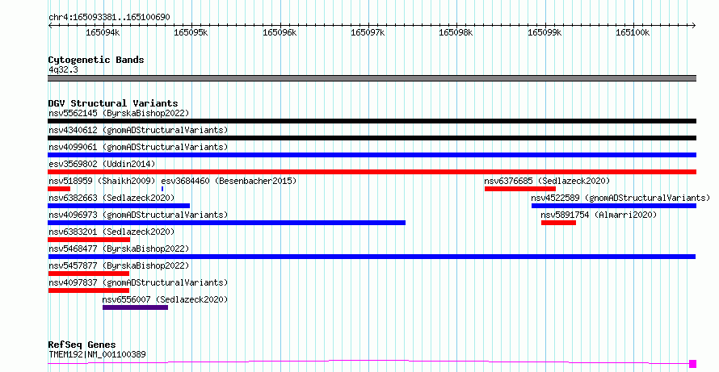Open the nsv4340612 (gnomADStructuralVariants) label
719x372 pixels.
[138, 130]
